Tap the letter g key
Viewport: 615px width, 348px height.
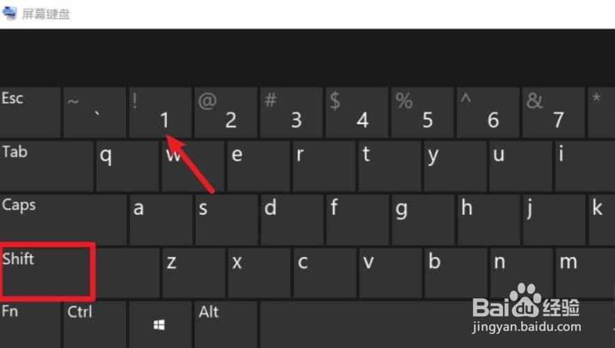pos(423,219)
